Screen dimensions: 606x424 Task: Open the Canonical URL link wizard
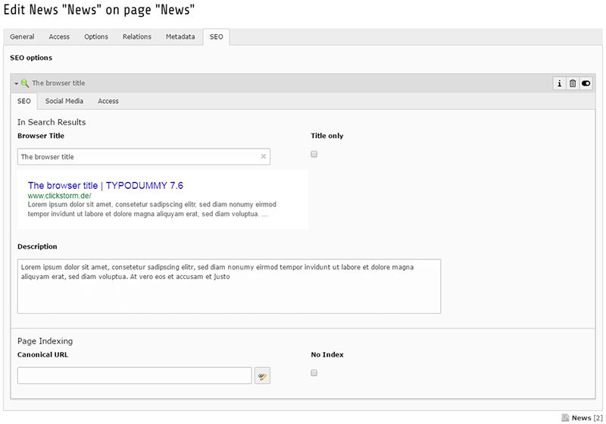[262, 375]
